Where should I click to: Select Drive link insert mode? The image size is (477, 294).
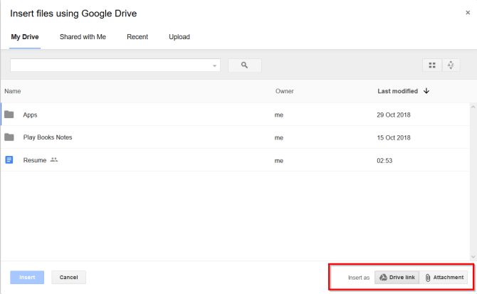click(396, 277)
